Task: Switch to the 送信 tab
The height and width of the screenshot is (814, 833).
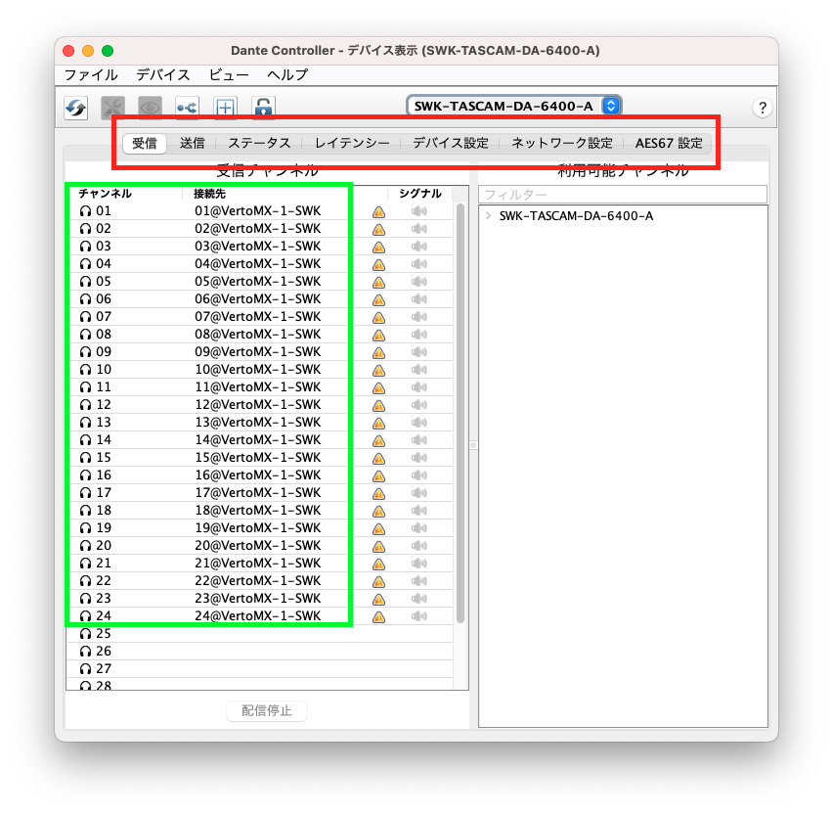Action: 192,143
